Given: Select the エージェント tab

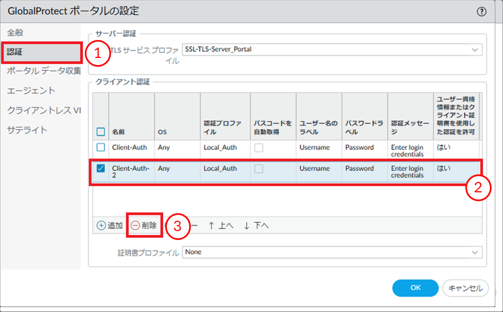Looking at the screenshot, I should (x=31, y=91).
